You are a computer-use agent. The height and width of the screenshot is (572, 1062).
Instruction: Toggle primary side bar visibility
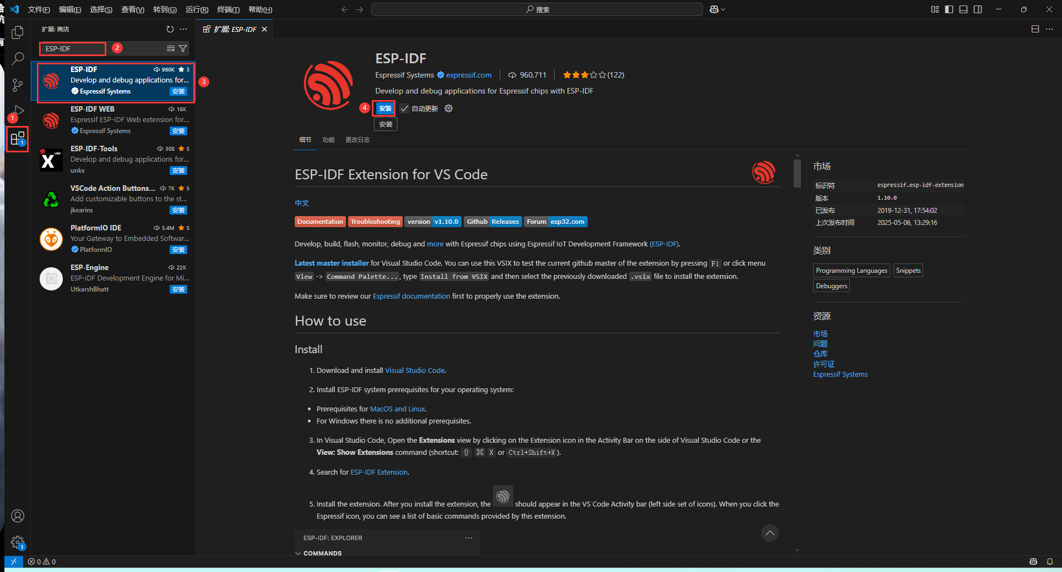(949, 9)
